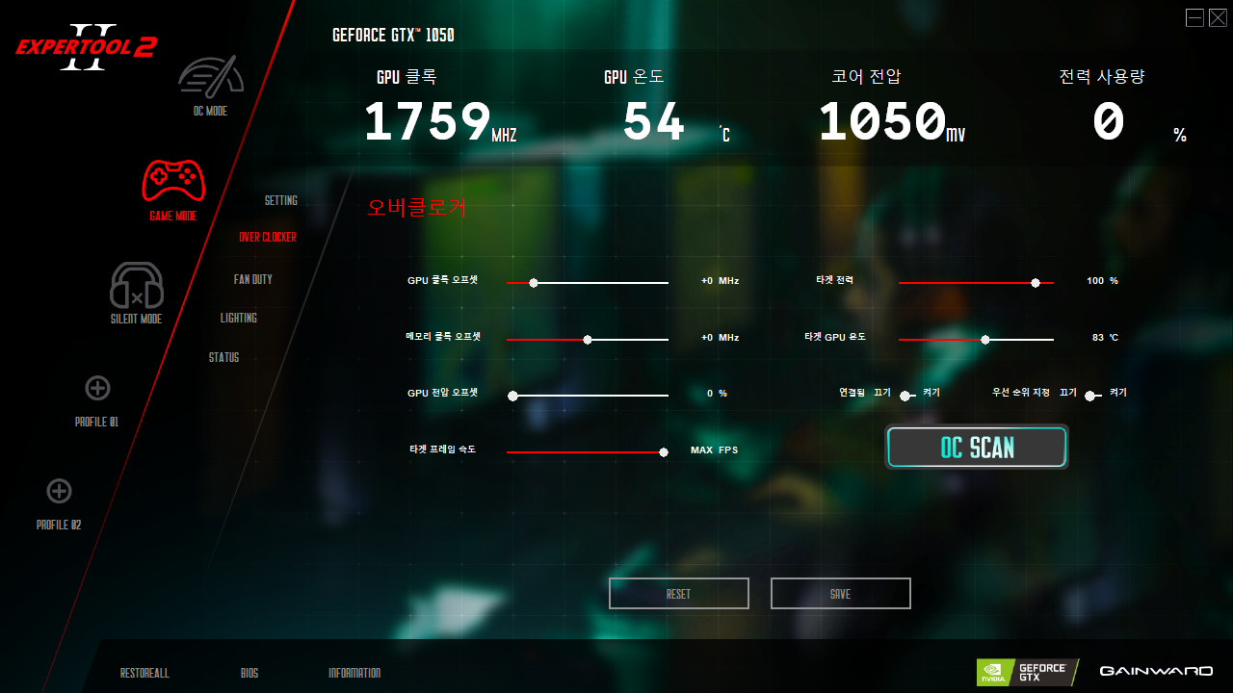Click the 100 % target power value
Screen dimensions: 1233x693
(x=1102, y=281)
